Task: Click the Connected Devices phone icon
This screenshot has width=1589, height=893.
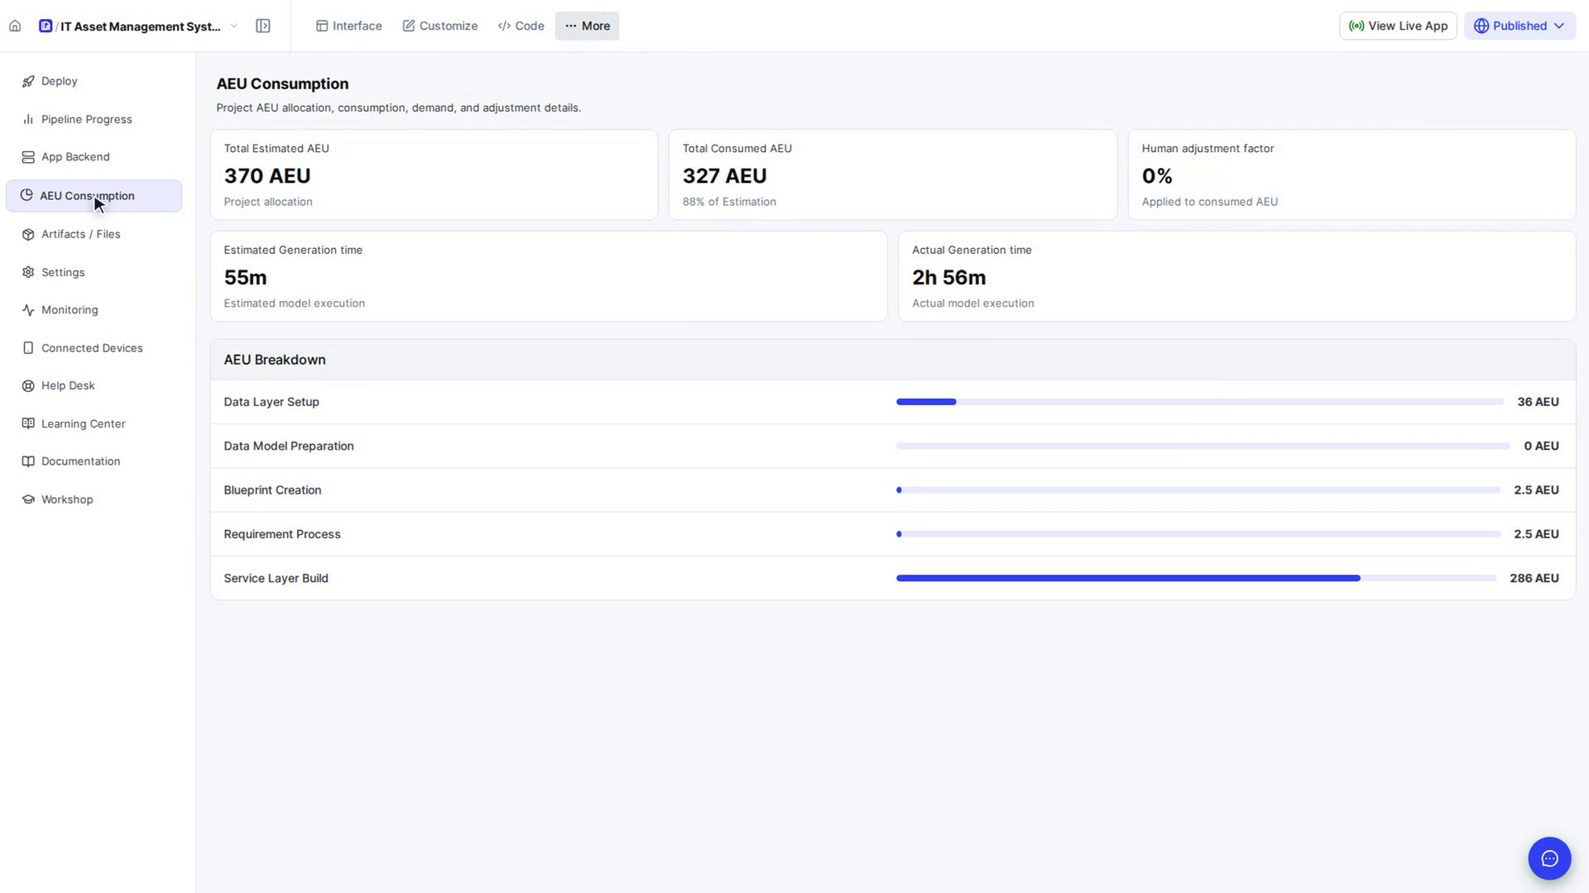Action: (x=28, y=348)
